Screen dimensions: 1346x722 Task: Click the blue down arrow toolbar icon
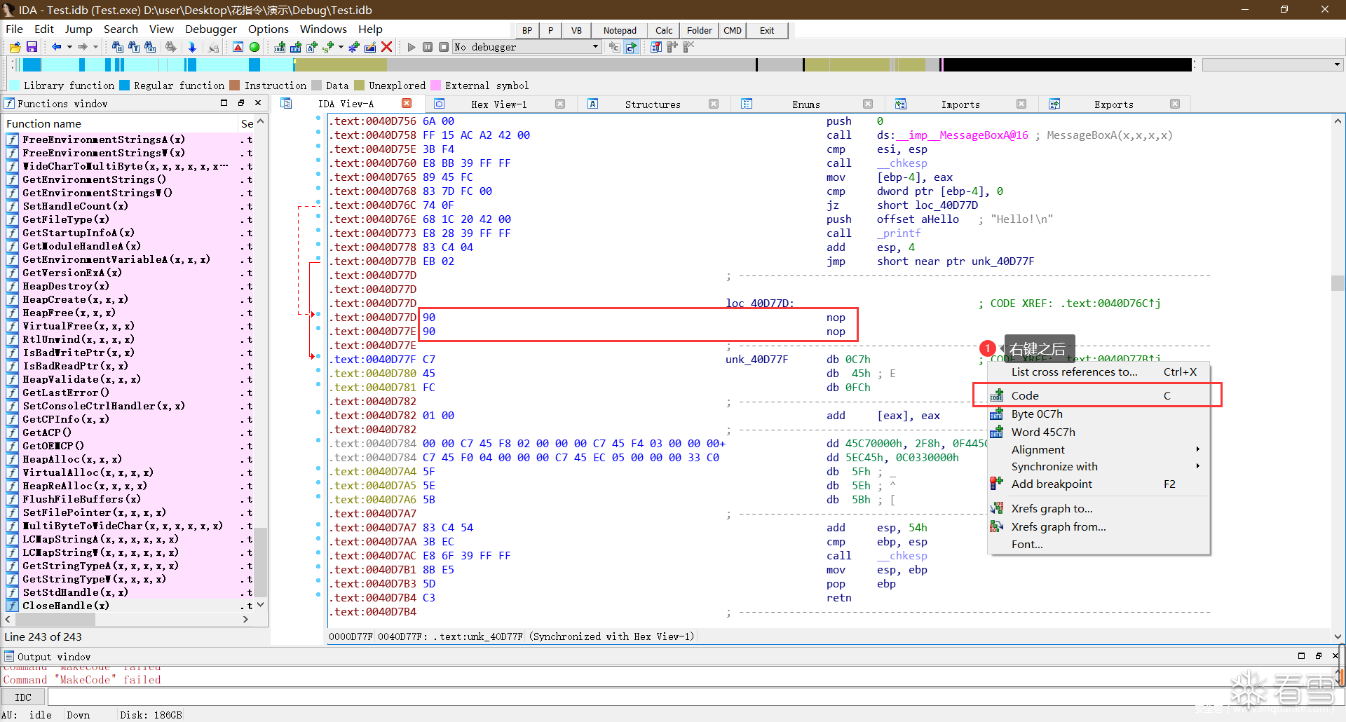click(192, 47)
